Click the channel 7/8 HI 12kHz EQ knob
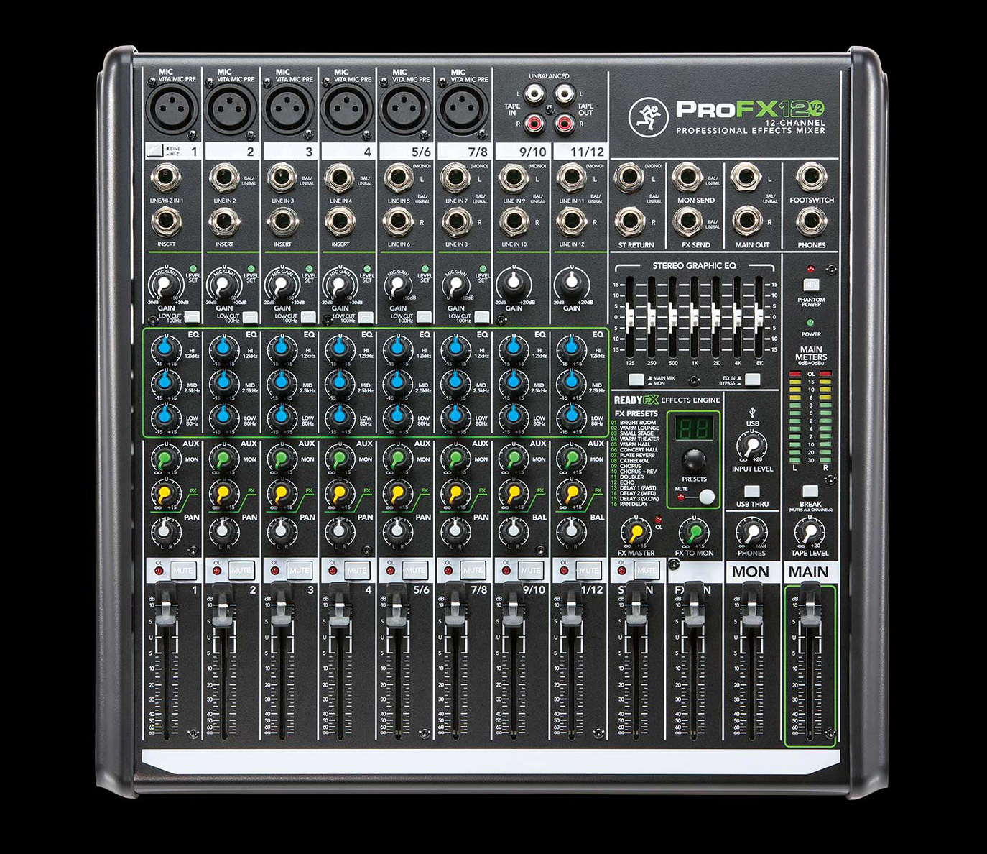 (x=455, y=349)
